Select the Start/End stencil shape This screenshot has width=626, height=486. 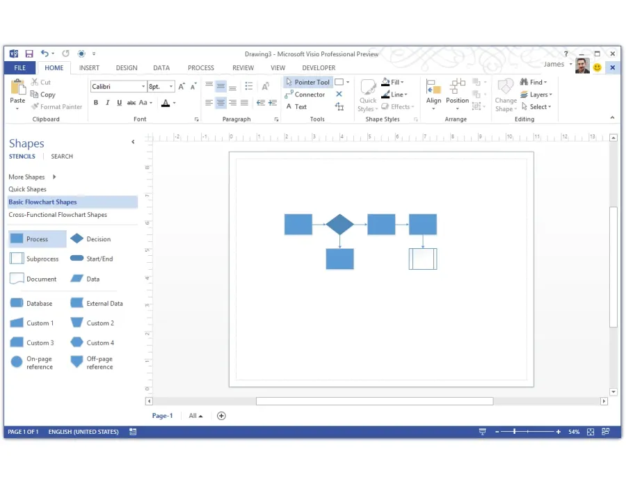93,259
